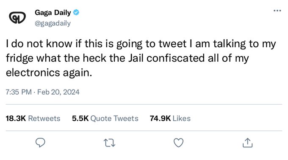This screenshot has height=160, width=288.
Task: Click the word Retweets label
Action: pyautogui.click(x=44, y=119)
